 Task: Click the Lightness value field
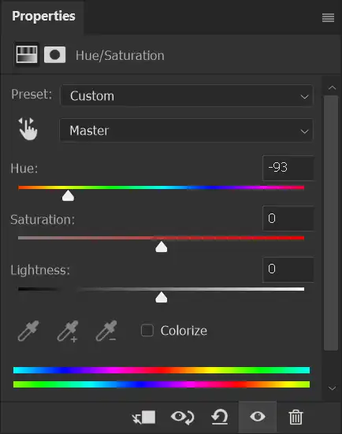click(x=288, y=269)
